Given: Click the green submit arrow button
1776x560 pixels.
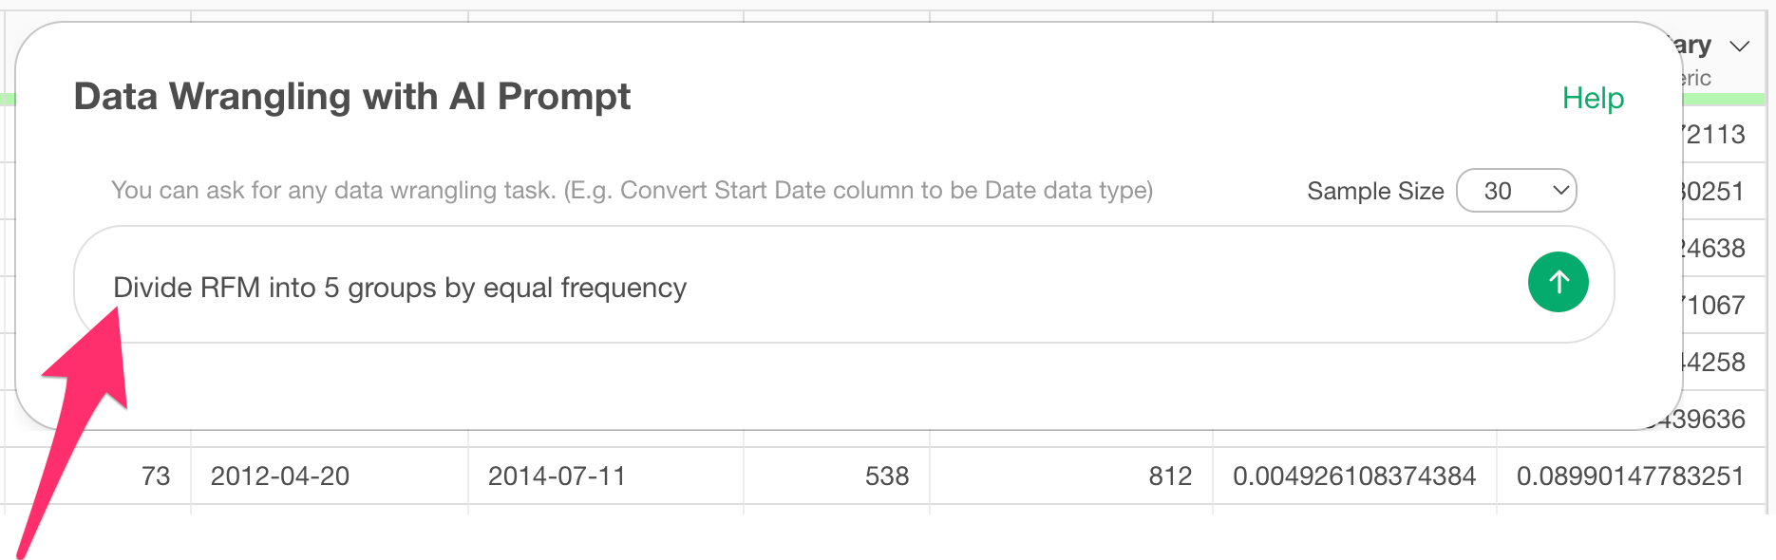Looking at the screenshot, I should 1558,282.
